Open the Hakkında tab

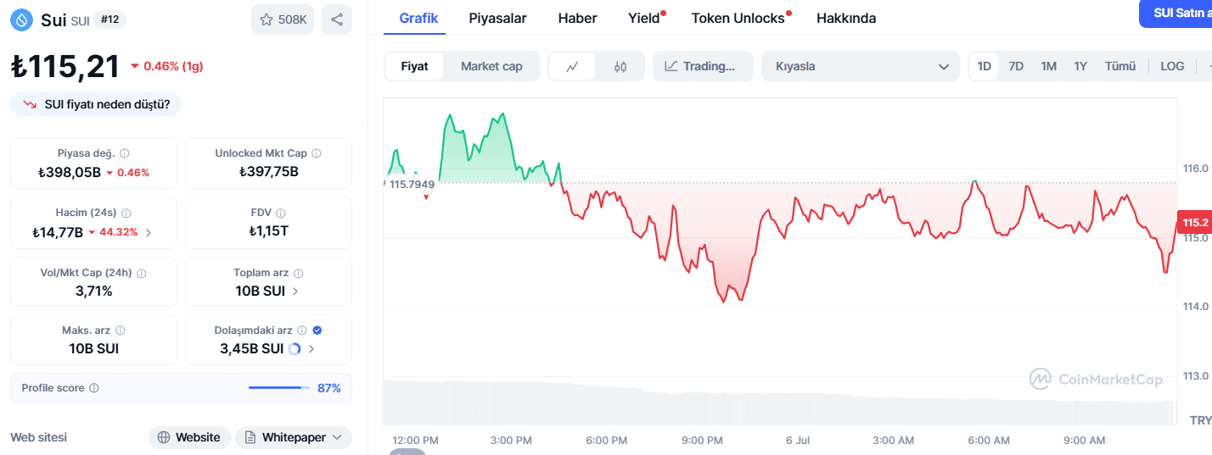click(x=846, y=18)
